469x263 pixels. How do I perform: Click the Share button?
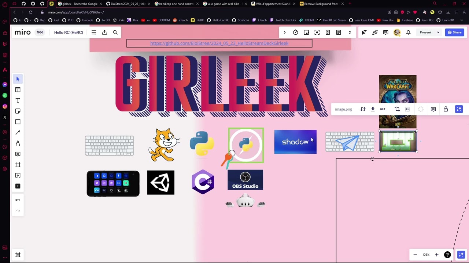pyautogui.click(x=454, y=33)
